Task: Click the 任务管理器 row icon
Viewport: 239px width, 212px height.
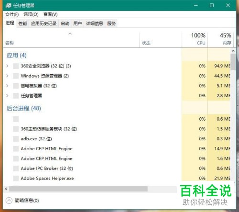Action: [x=16, y=96]
